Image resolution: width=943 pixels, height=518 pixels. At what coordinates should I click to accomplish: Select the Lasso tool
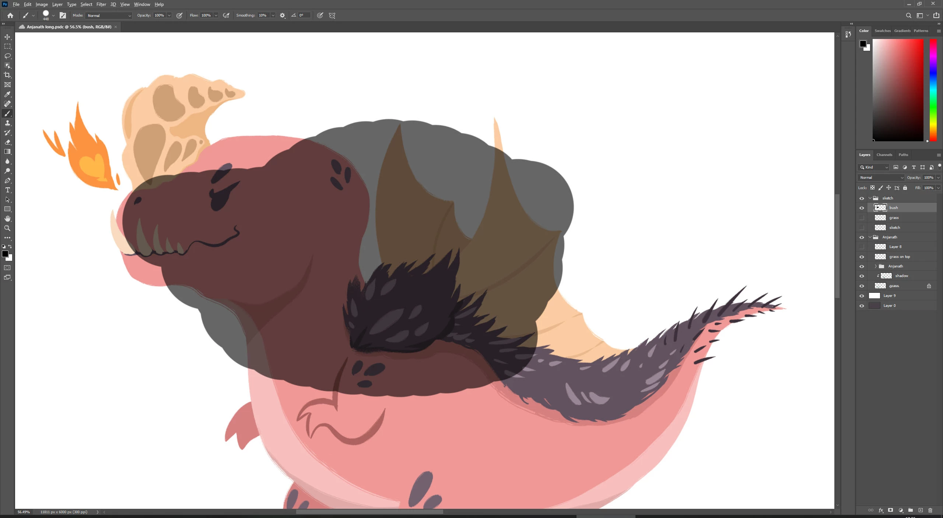click(x=7, y=56)
